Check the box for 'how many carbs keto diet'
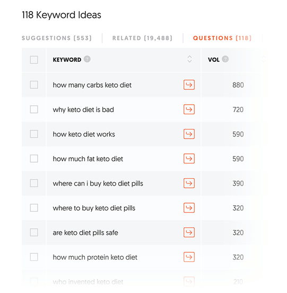This screenshot has height=293, width=287. [34, 85]
